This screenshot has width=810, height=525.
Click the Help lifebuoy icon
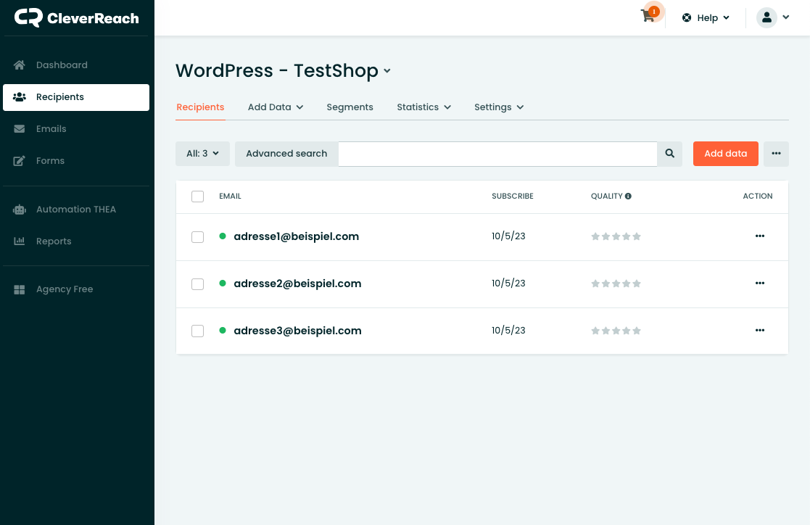(687, 17)
